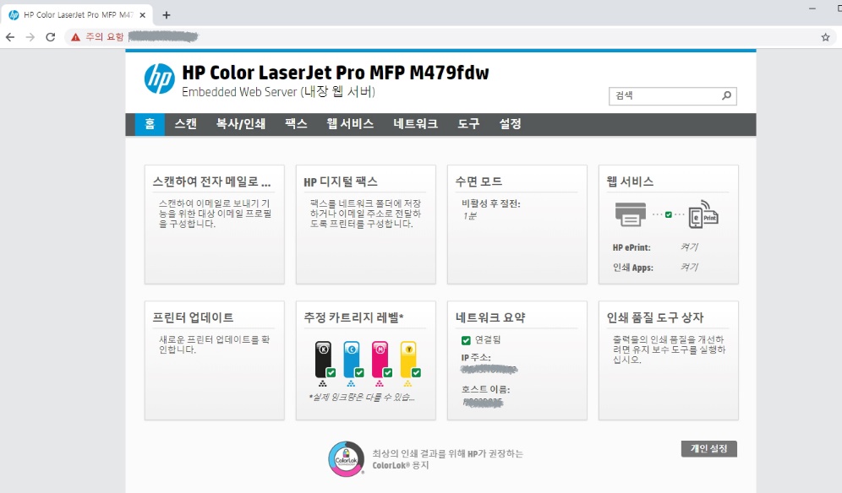Viewport: 842px width, 493px height.
Task: Click the 출력물의 인쇄 품질을 개선 description
Action: pos(669,349)
